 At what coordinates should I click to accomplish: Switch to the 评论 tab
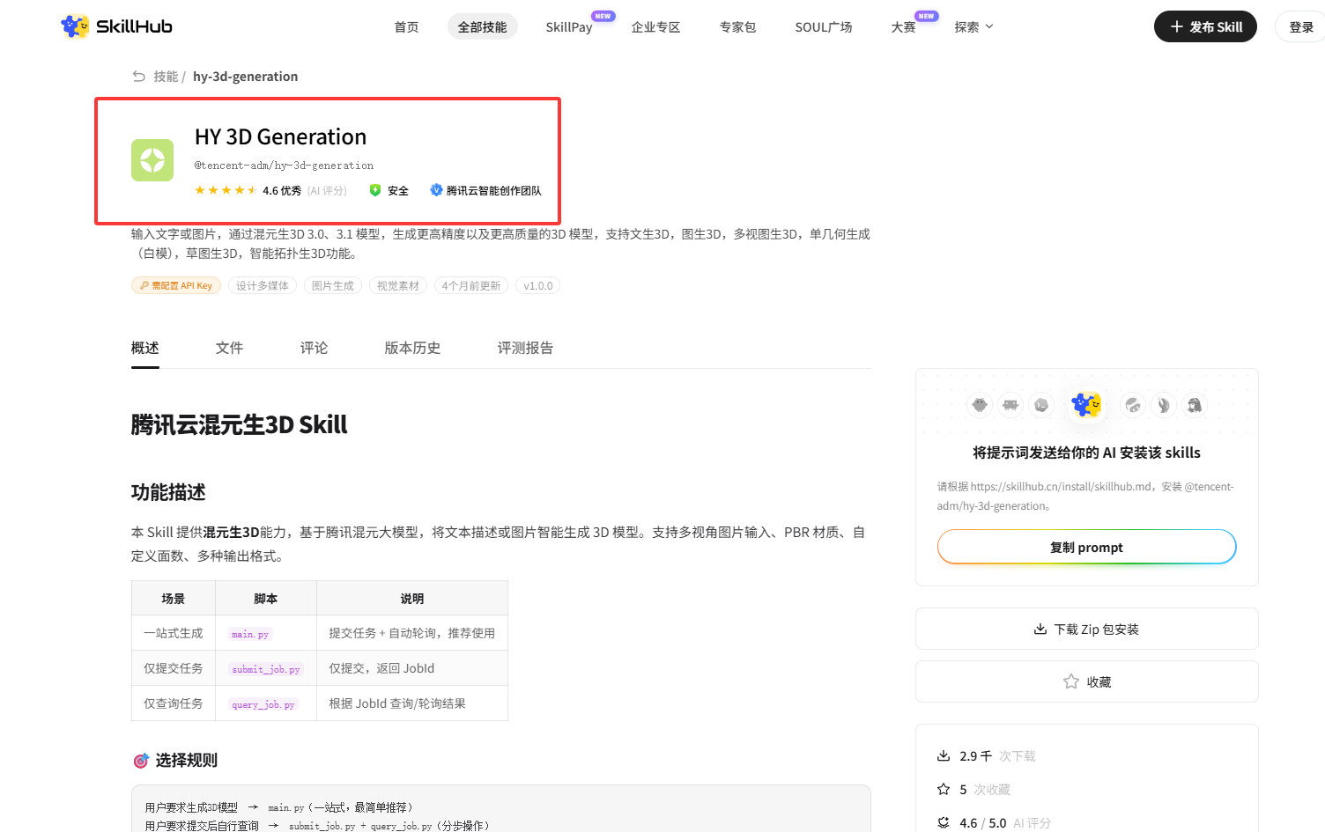[x=315, y=349]
